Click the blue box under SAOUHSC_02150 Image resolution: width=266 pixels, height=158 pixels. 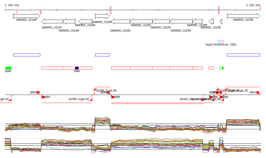(102, 55)
